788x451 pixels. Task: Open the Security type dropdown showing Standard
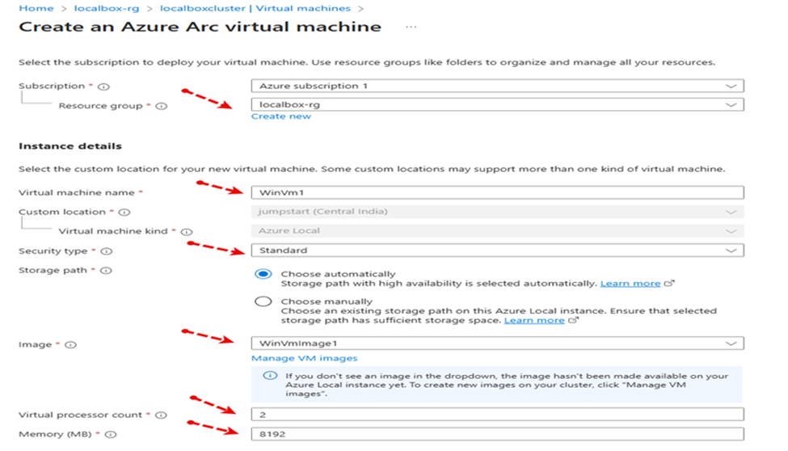click(x=498, y=251)
